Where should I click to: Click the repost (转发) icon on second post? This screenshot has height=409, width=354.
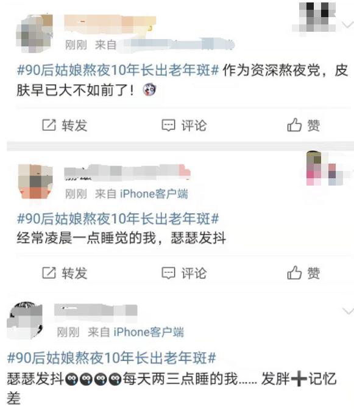pos(49,273)
